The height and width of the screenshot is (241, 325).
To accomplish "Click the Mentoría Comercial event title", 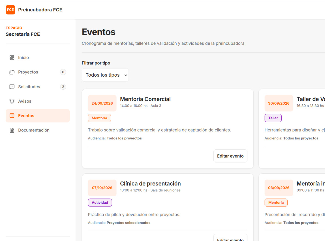I will pyautogui.click(x=145, y=99).
